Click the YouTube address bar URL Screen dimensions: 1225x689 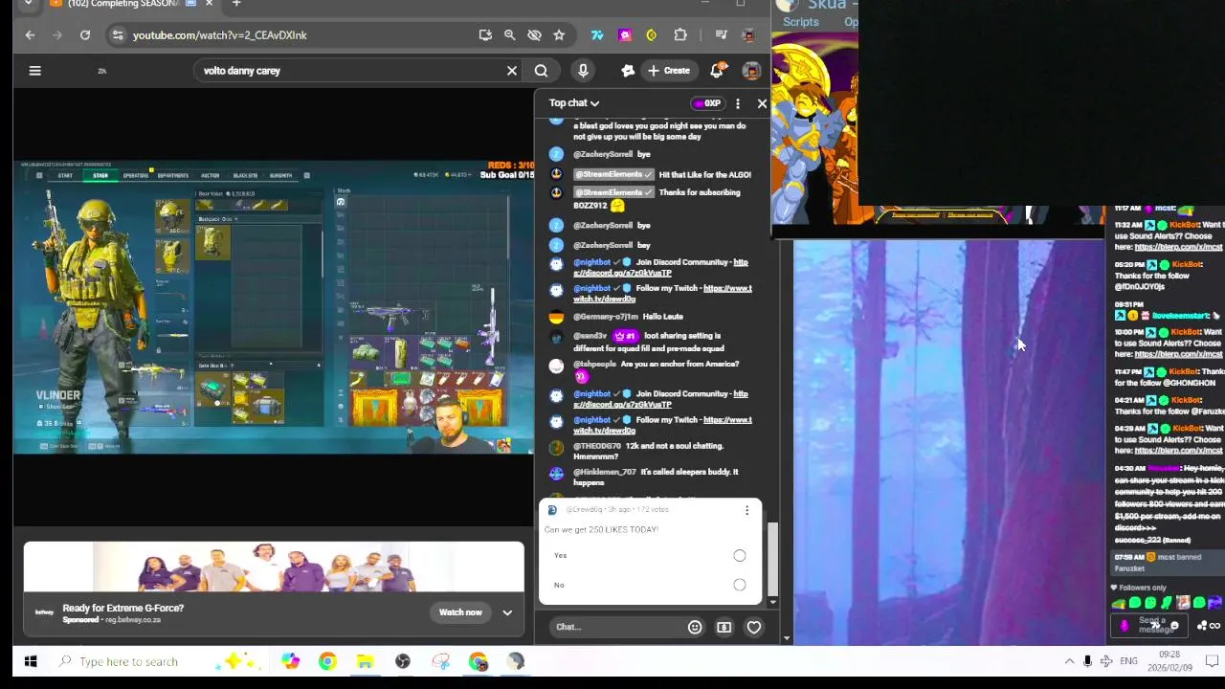(220, 35)
